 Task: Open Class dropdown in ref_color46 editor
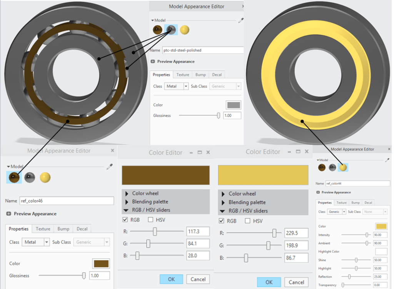47,242
